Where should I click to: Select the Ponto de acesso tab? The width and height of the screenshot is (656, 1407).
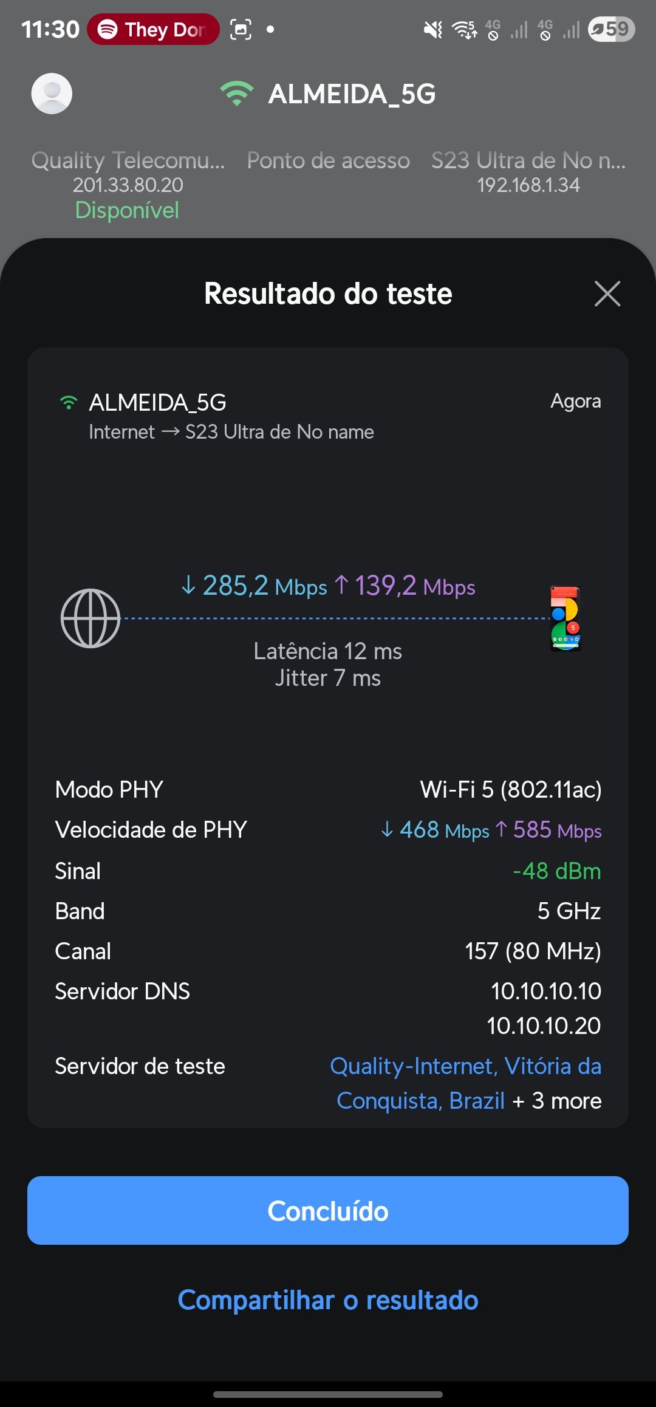(328, 160)
